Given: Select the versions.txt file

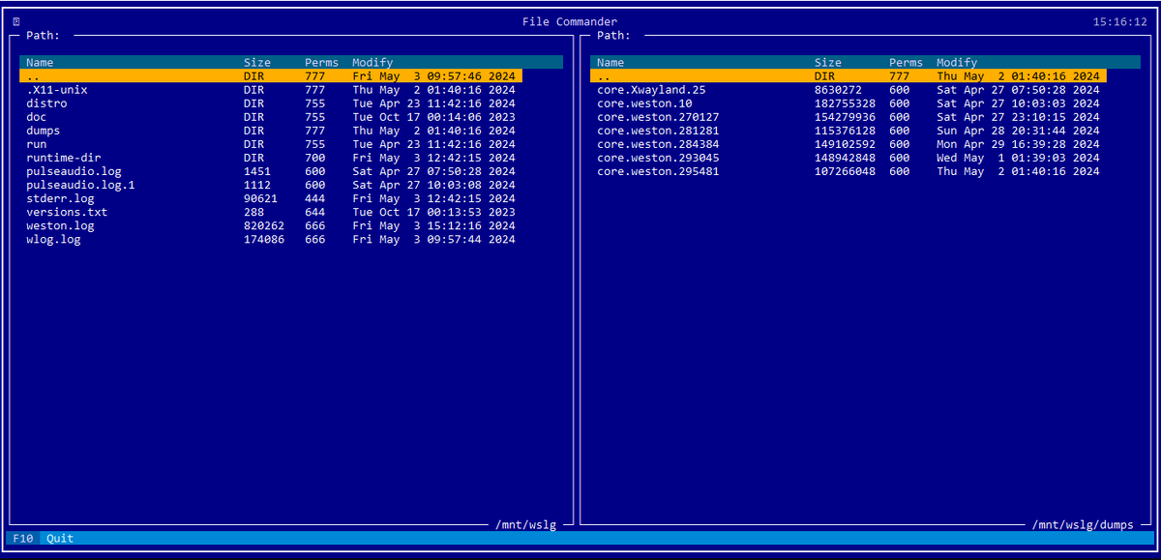Looking at the screenshot, I should (271, 212).
